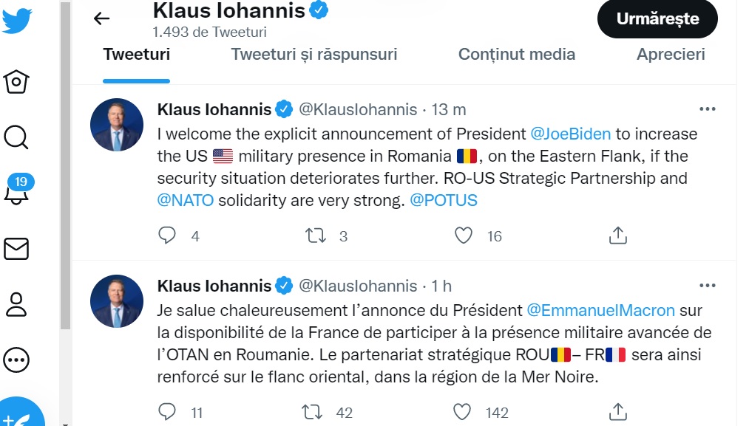This screenshot has width=749, height=426.
Task: Retweet the tweet about US military presence
Action: [x=316, y=236]
